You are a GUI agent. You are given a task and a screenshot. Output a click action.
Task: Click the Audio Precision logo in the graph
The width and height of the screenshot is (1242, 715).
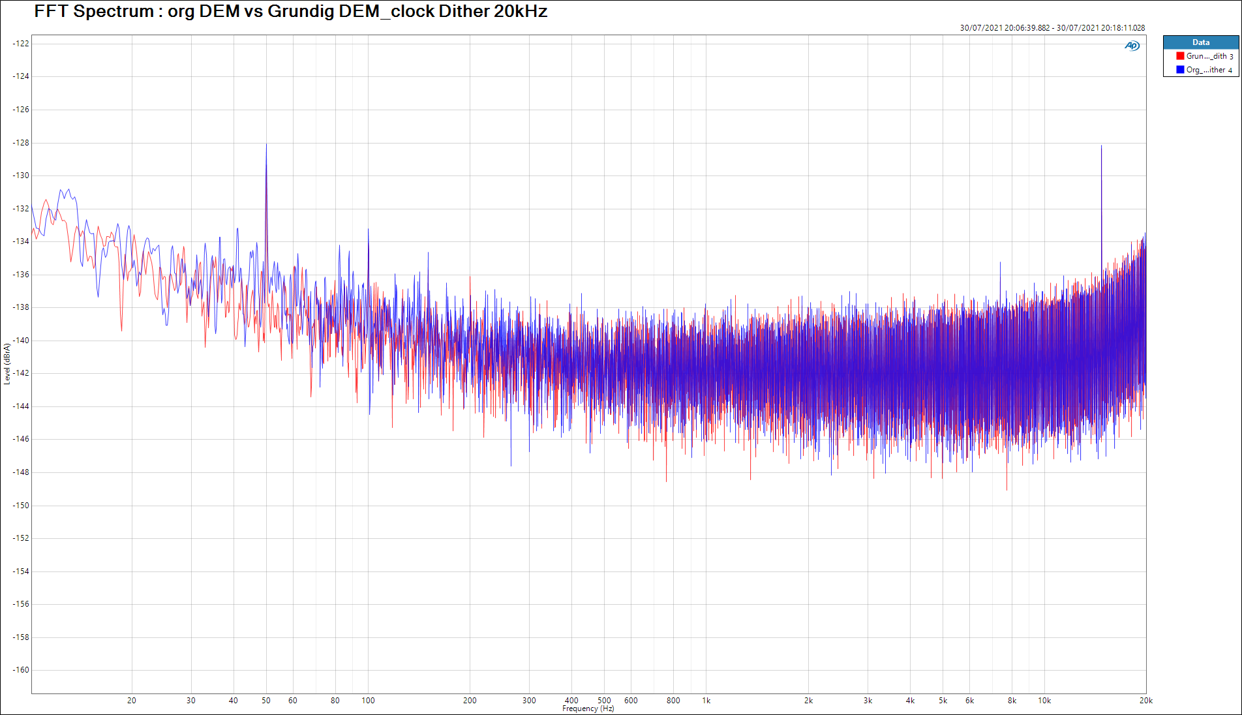tap(1132, 46)
